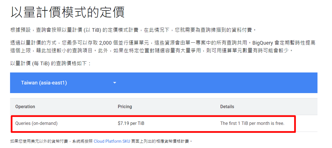Click the region dropdown arrow icon

115,83
